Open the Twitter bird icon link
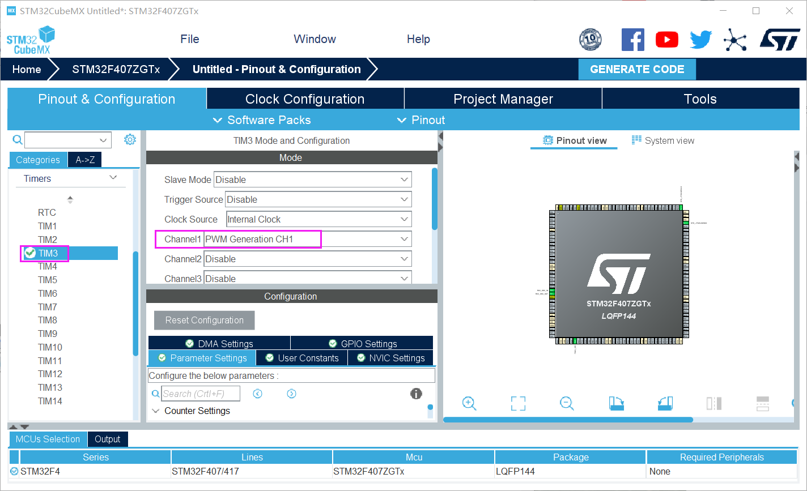Image resolution: width=807 pixels, height=491 pixels. click(x=700, y=40)
